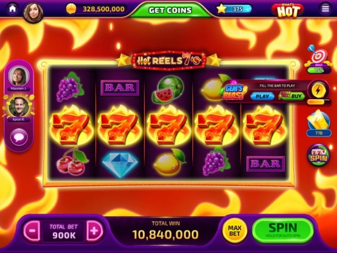Open the free Spin wheel icon
The height and width of the screenshot is (253, 337).
[318, 155]
